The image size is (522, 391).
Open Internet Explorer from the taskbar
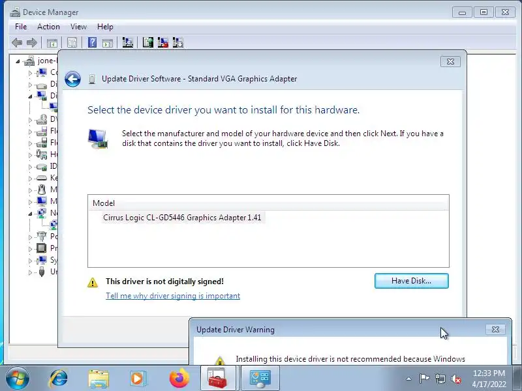(x=59, y=379)
